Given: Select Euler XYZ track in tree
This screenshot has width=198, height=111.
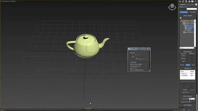Looking at the screenshot, I should [190, 25].
